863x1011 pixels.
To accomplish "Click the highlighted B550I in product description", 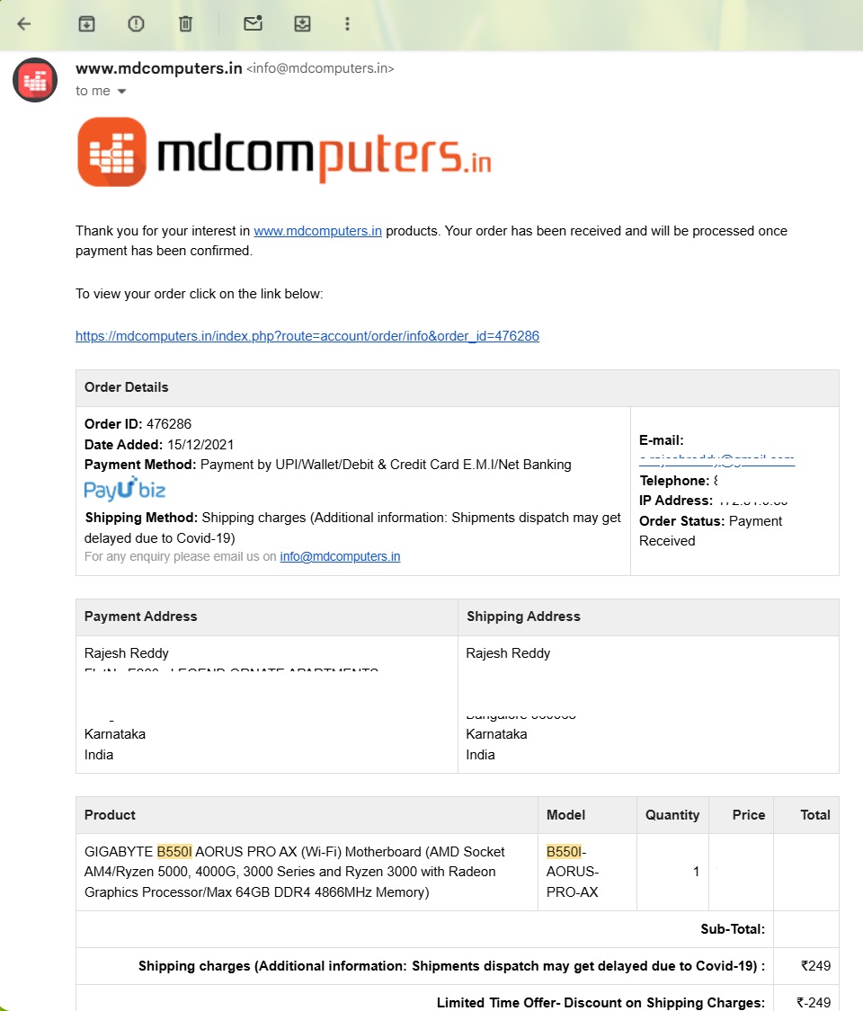I will [x=174, y=851].
